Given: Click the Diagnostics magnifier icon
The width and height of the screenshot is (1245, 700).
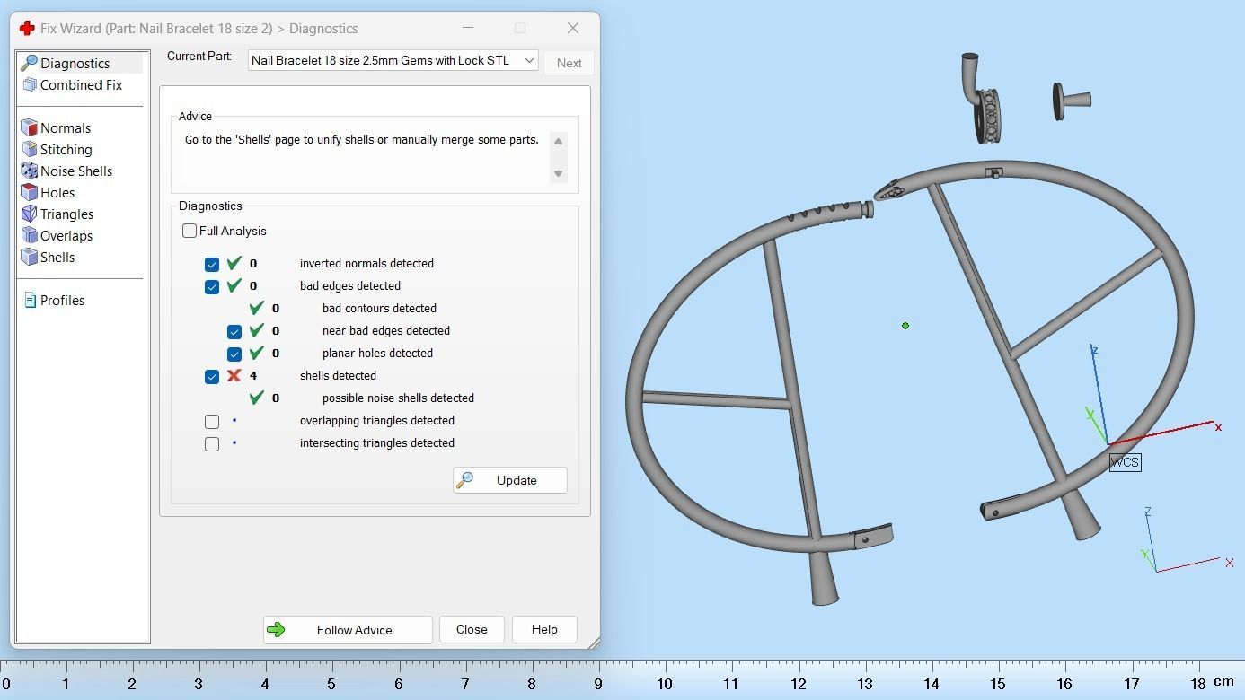Looking at the screenshot, I should coord(29,63).
